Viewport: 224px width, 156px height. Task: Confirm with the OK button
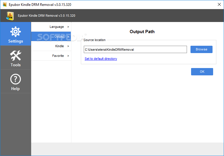(x=202, y=72)
